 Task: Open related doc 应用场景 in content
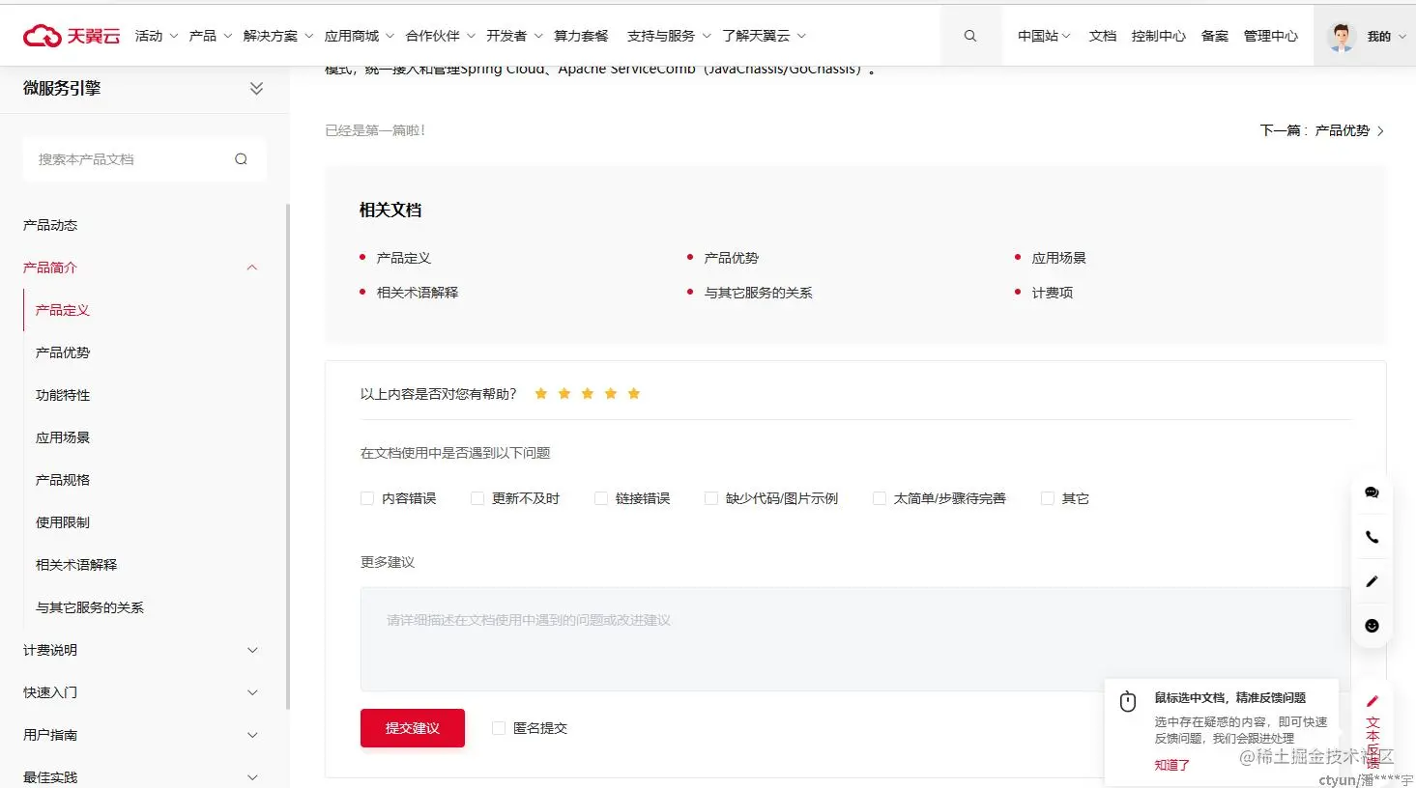click(x=1058, y=258)
